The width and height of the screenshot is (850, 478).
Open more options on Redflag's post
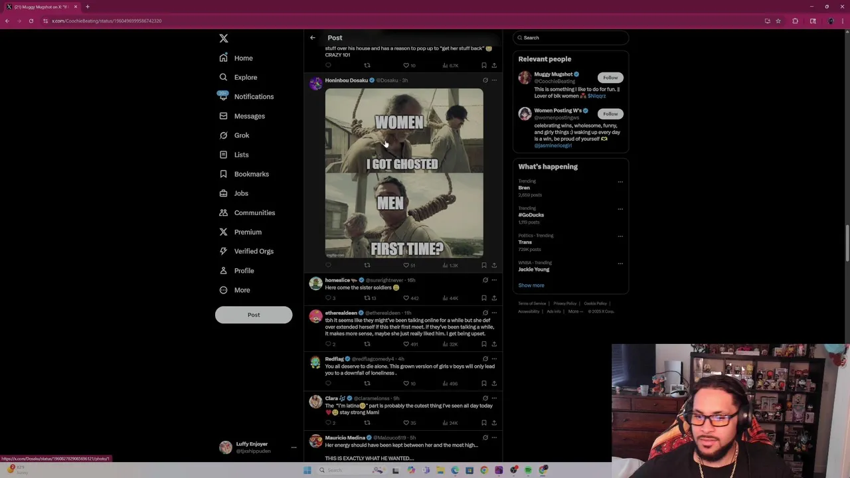pyautogui.click(x=494, y=358)
